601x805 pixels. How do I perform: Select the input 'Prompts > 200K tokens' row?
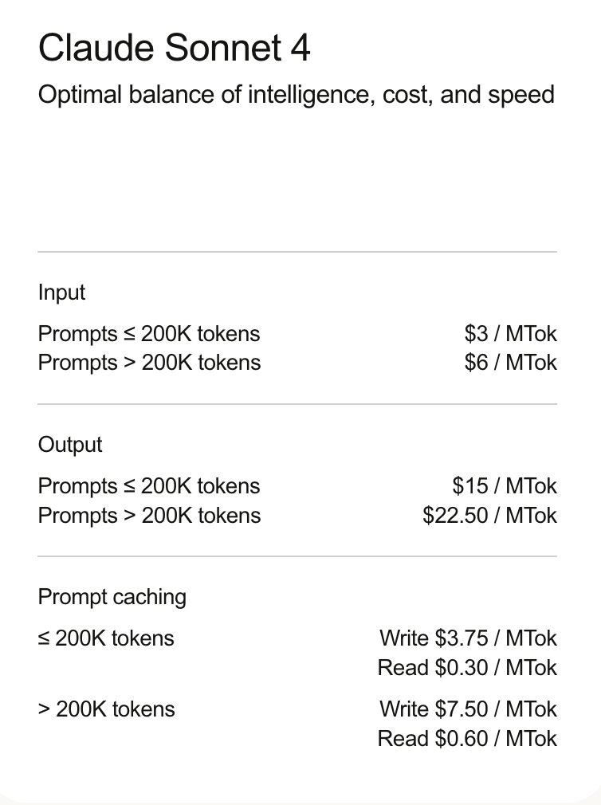tap(149, 363)
